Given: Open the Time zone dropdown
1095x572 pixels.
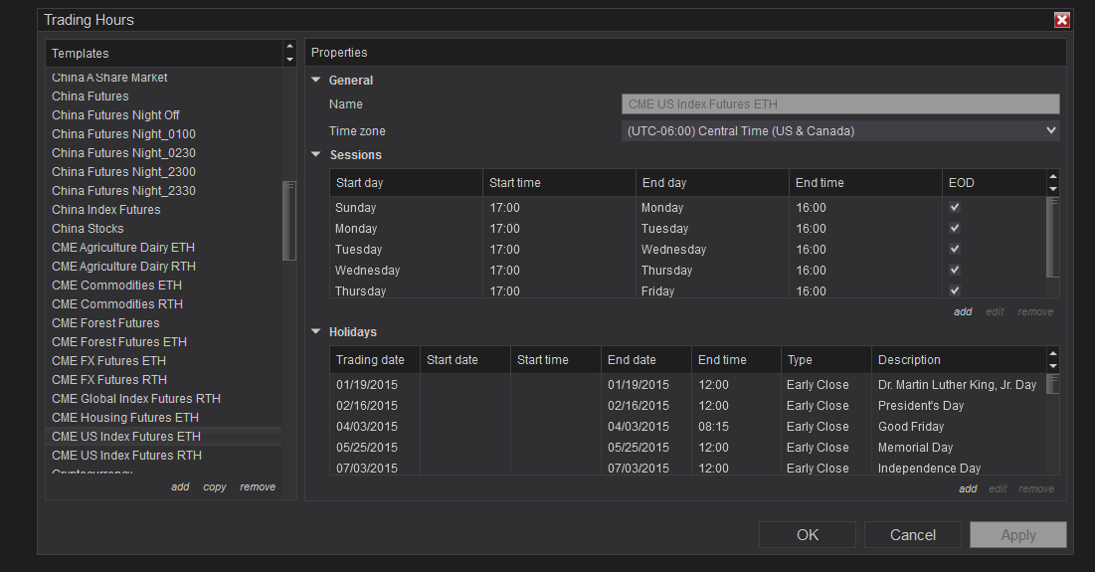Looking at the screenshot, I should 840,131.
